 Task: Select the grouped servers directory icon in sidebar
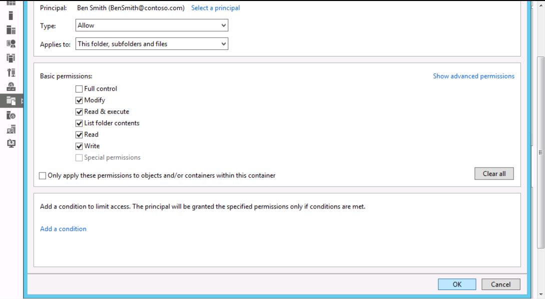click(x=11, y=58)
